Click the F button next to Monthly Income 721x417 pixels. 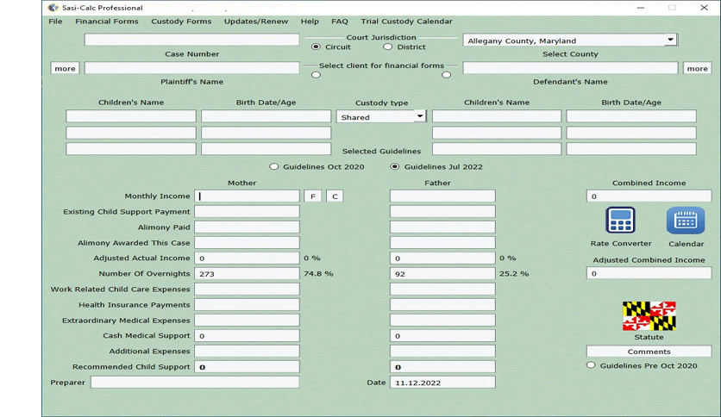pyautogui.click(x=313, y=196)
